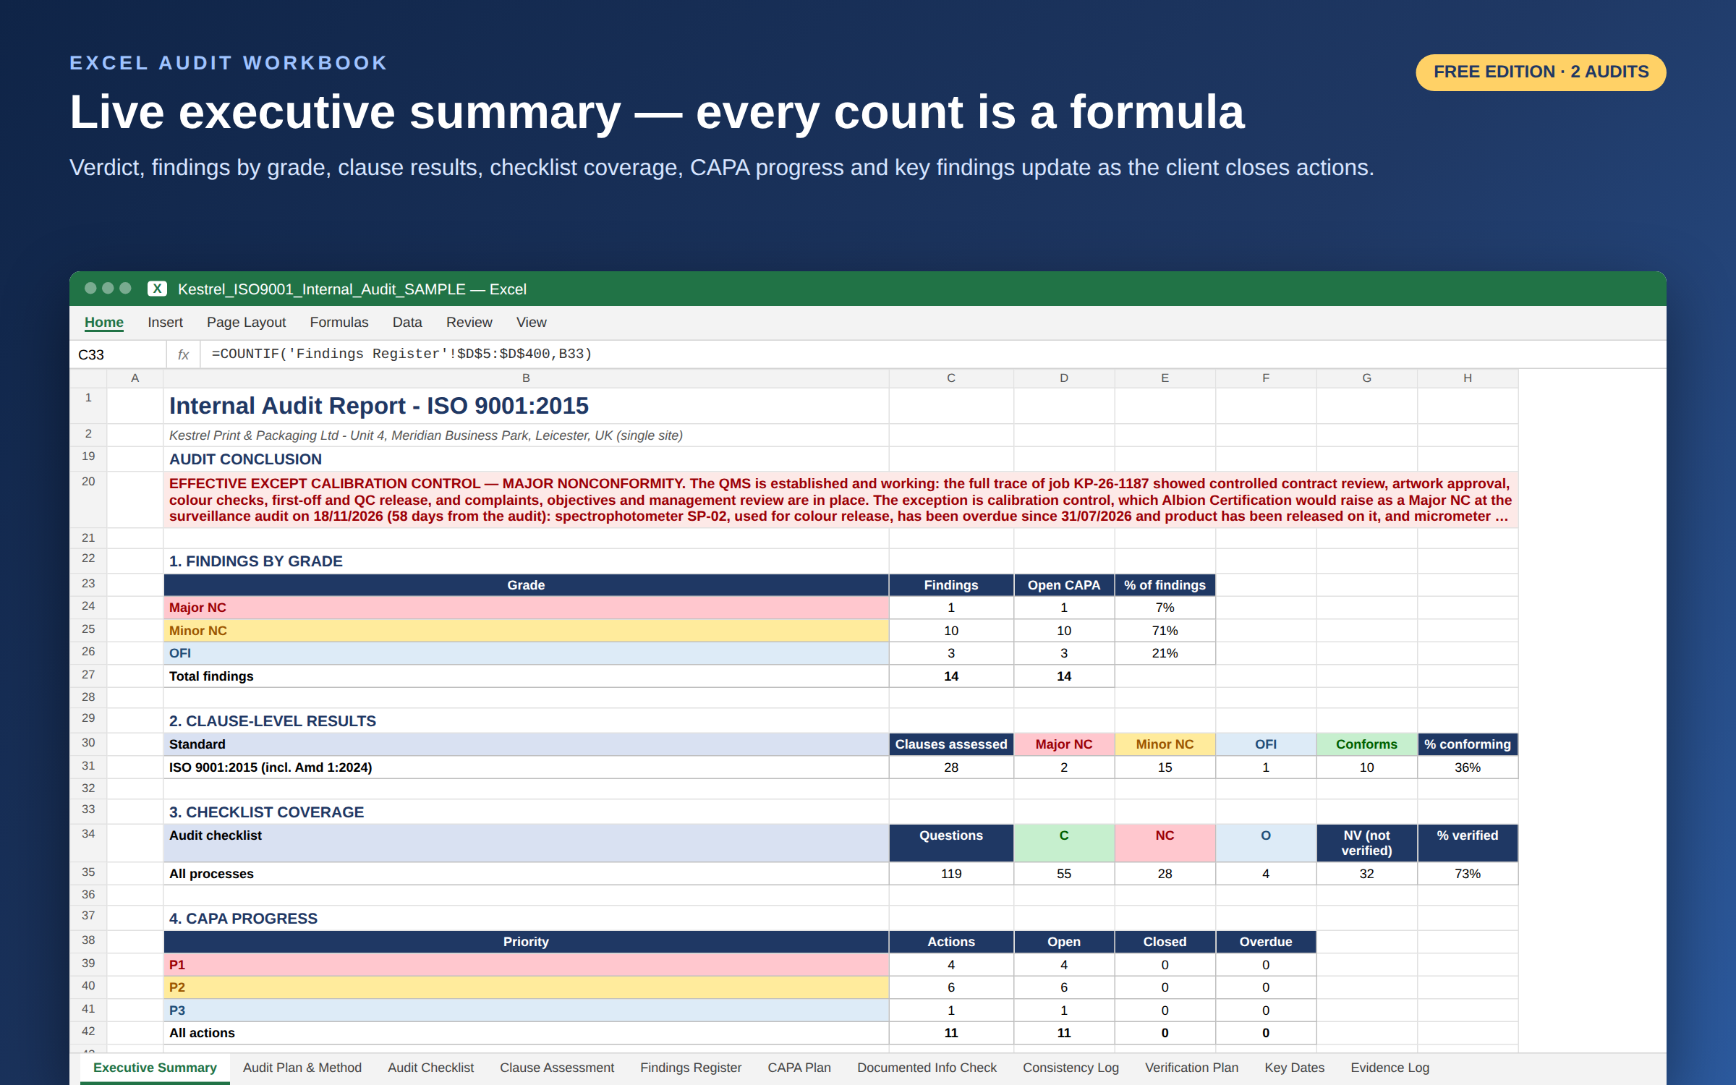
Task: Open the Insert ribbon tab
Action: (165, 323)
